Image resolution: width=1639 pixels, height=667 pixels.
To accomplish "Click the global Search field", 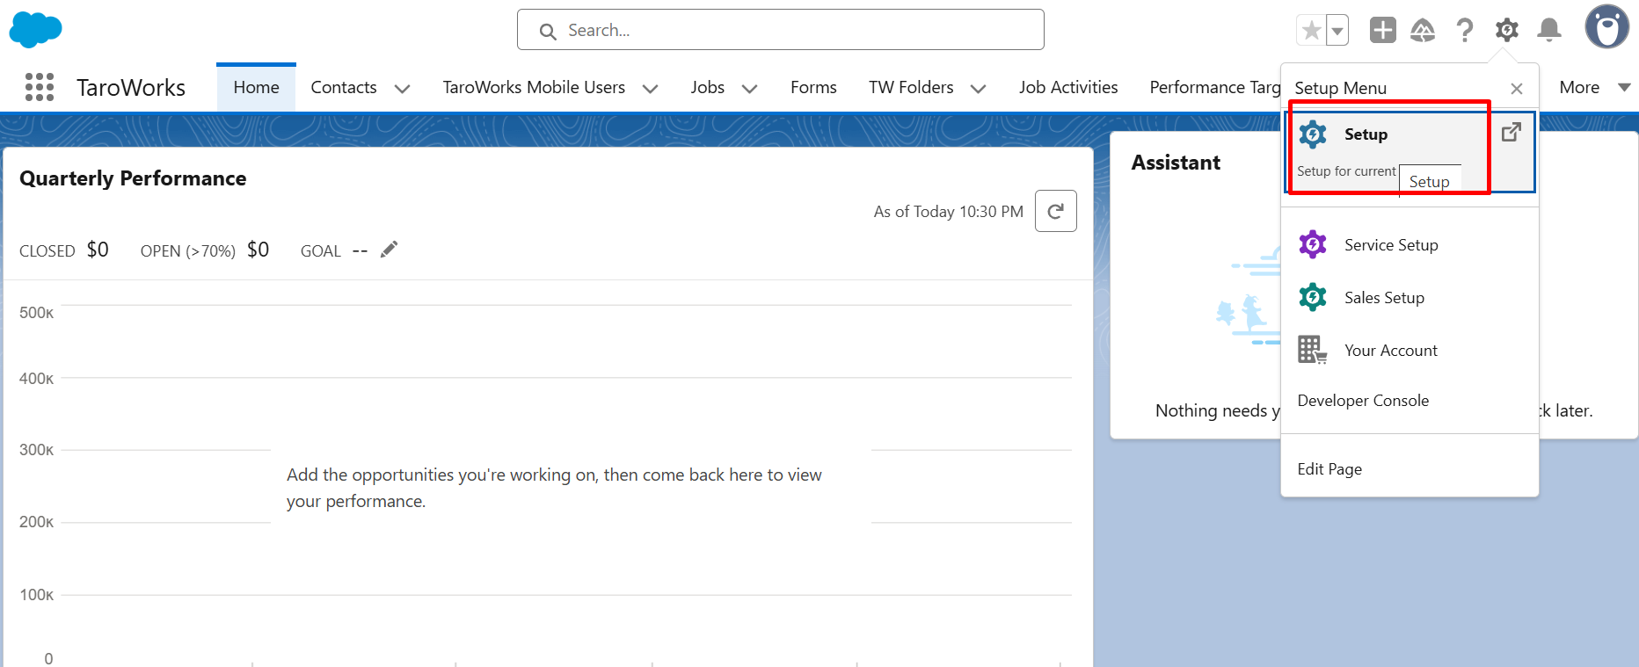I will pos(781,30).
